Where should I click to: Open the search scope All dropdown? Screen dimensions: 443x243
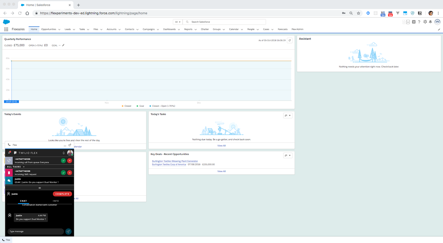tap(178, 22)
